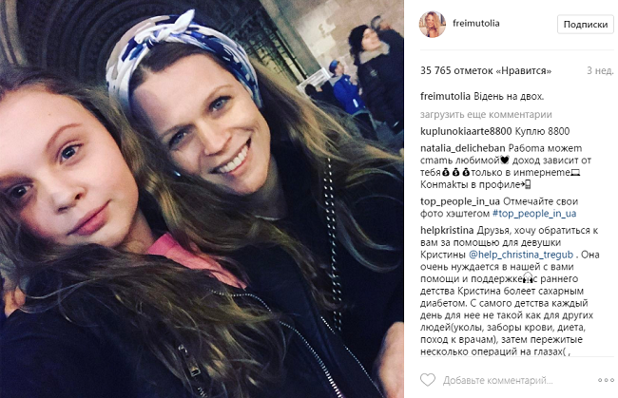Like the post with the heart icon
The width and height of the screenshot is (618, 398).
point(428,380)
